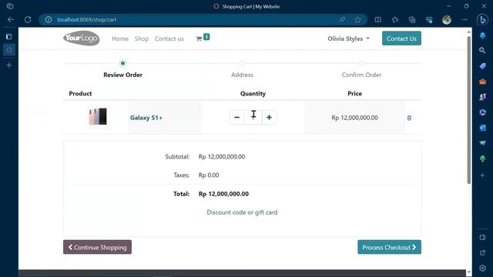Screen dimensions: 493x277
Task: Increase Galaxy S1+ quantity with plus
Action: click(269, 118)
